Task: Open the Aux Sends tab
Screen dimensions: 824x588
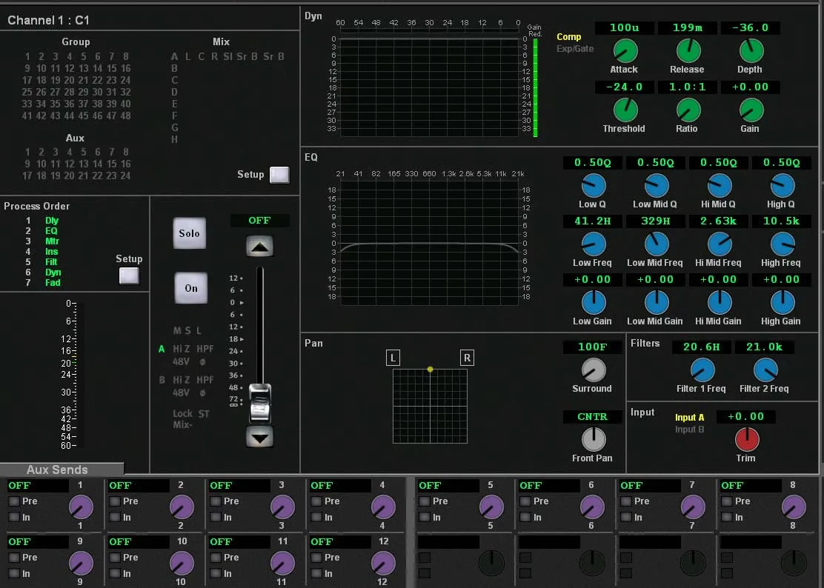Action: (62, 470)
